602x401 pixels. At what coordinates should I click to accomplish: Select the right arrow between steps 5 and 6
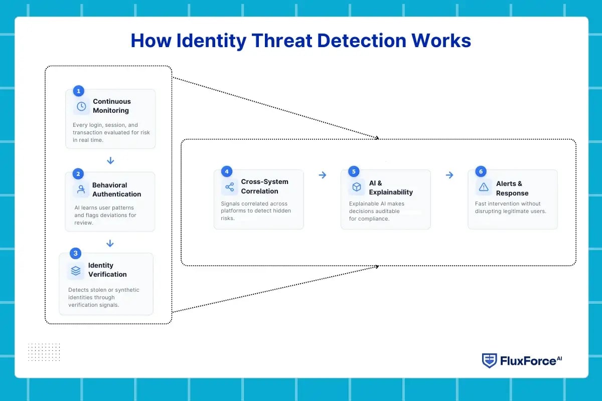tap(449, 175)
